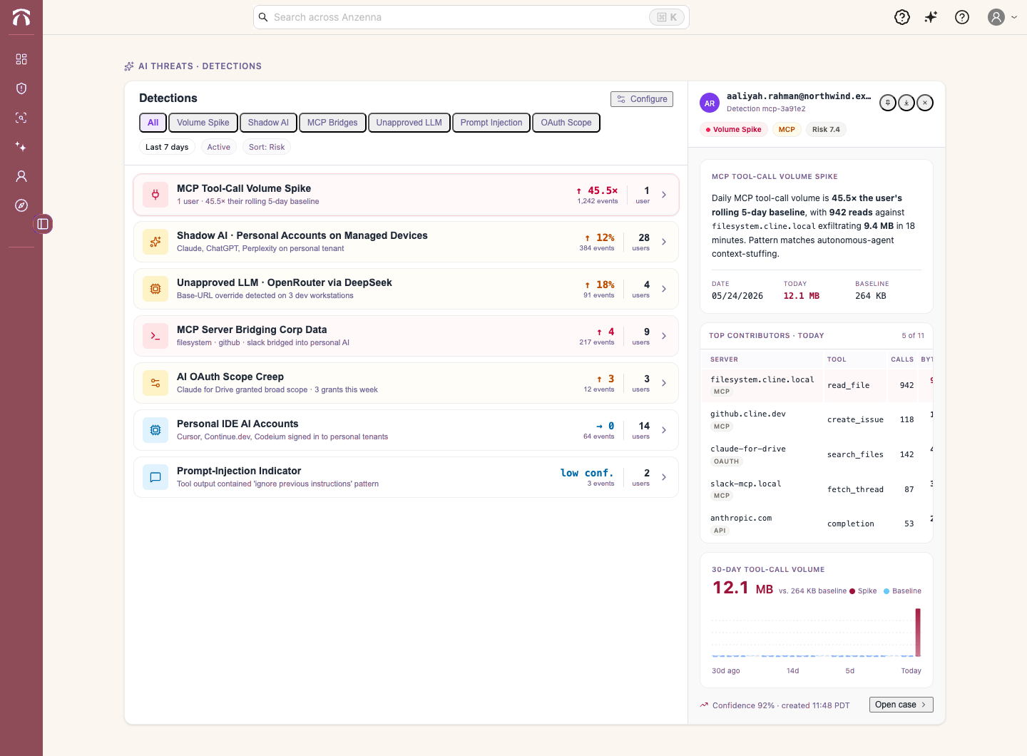Viewport: 1027px width, 756px height.
Task: Expand the MCP Tool-Call Volume Spike chevron
Action: [664, 195]
